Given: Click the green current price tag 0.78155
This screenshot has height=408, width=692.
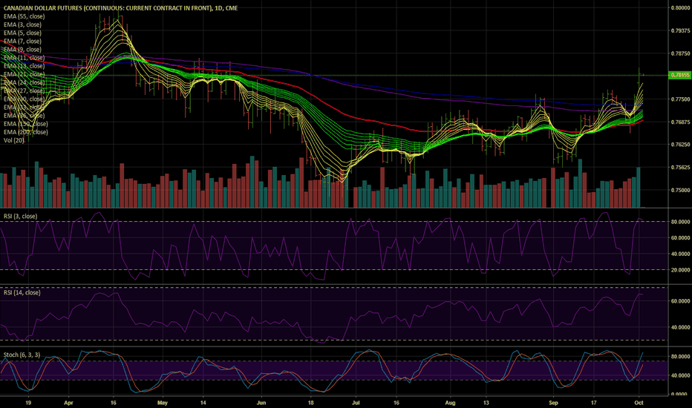Looking at the screenshot, I should click(680, 75).
